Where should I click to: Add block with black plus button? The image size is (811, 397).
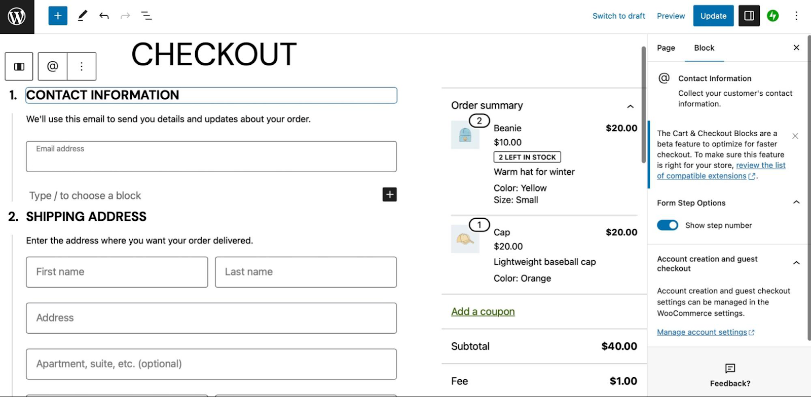[389, 194]
